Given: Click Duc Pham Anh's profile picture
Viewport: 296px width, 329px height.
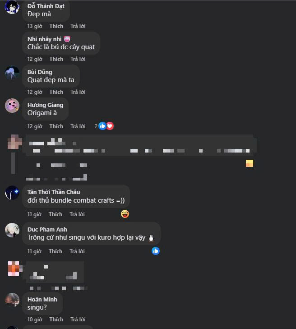Looking at the screenshot, I should (12, 230).
